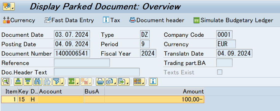Click into the Reference field
The width and height of the screenshot is (280, 111).
point(82,63)
